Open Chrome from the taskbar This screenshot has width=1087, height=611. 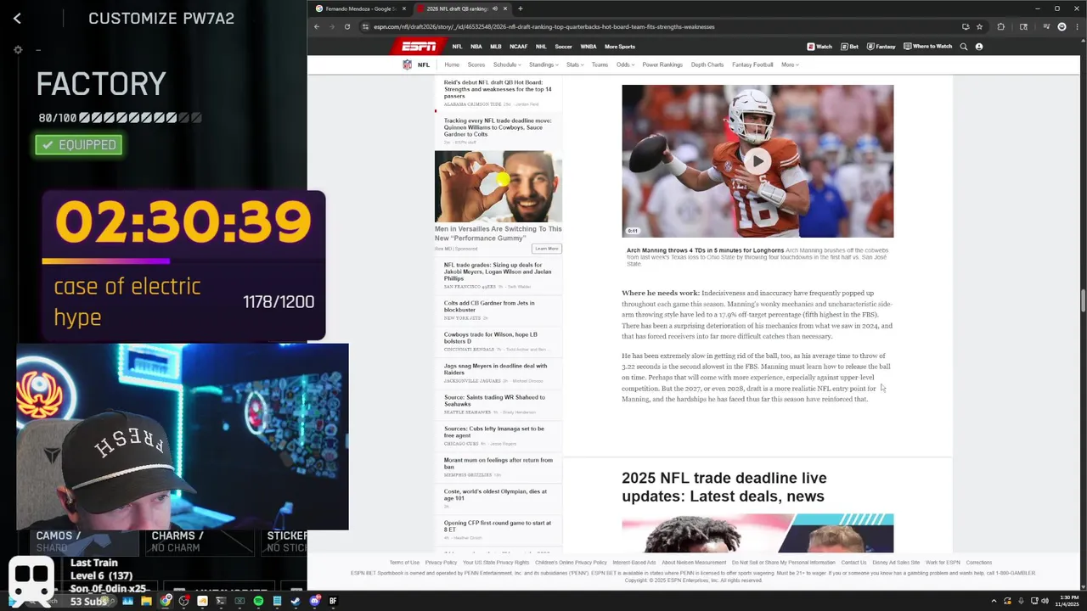pyautogui.click(x=165, y=601)
